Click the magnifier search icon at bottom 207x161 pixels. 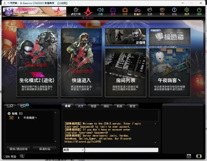pyautogui.click(x=22, y=156)
